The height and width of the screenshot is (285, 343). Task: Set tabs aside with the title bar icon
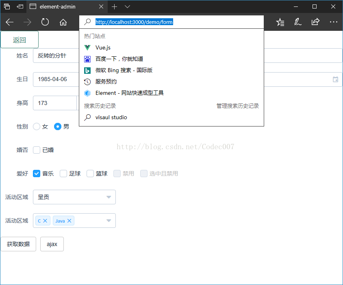click(x=20, y=6)
